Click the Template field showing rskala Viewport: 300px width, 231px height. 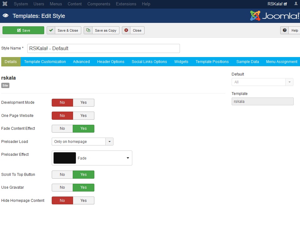click(x=262, y=101)
